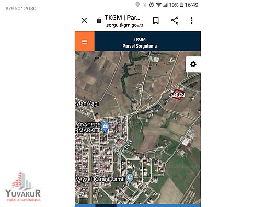The image size is (276, 207).
Task: Tap the Ceylan Yapı map label
Action: click(x=87, y=103)
